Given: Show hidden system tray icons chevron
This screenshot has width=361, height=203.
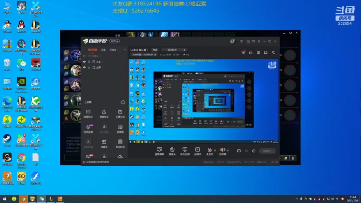Looking at the screenshot, I should click(x=296, y=198).
